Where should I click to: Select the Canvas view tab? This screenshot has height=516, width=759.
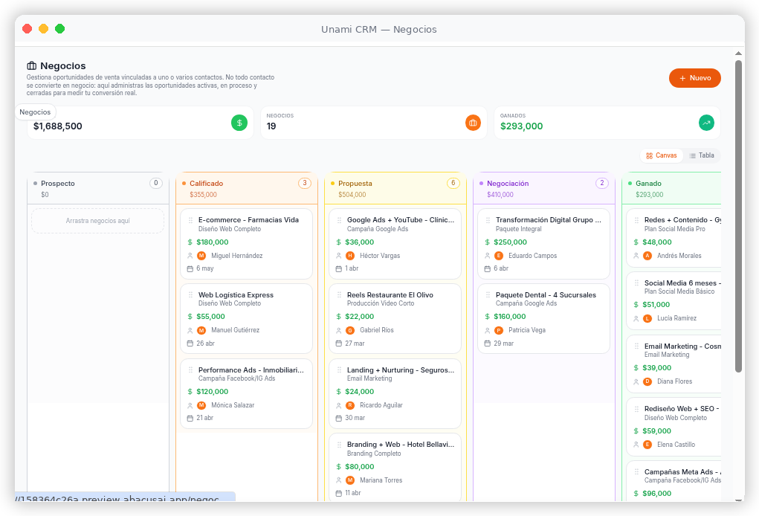pyautogui.click(x=662, y=155)
